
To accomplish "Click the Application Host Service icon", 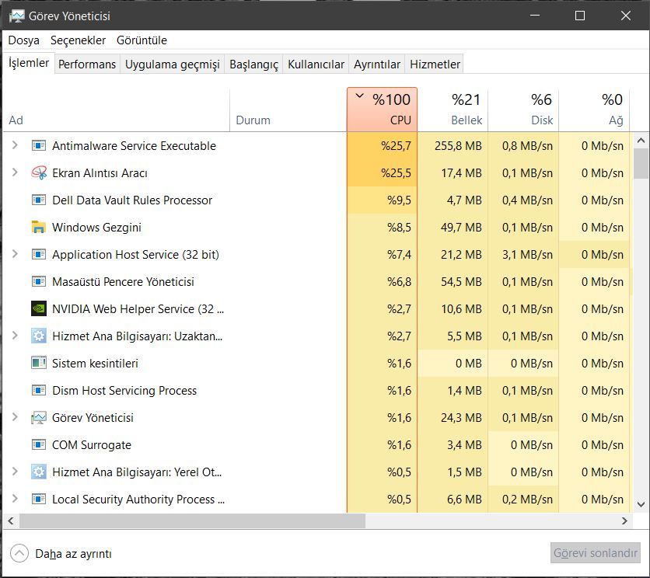I will (39, 254).
